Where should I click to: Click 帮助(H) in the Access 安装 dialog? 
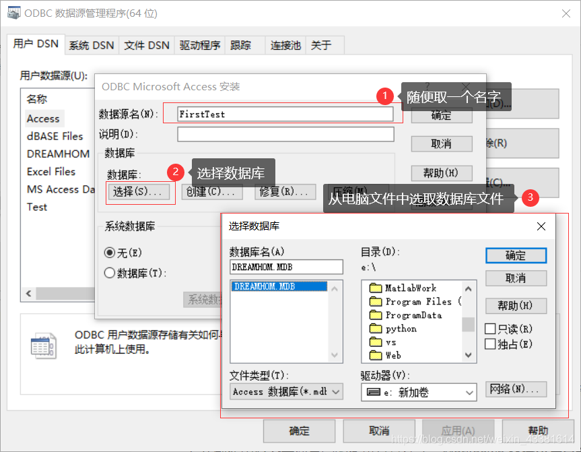point(442,173)
